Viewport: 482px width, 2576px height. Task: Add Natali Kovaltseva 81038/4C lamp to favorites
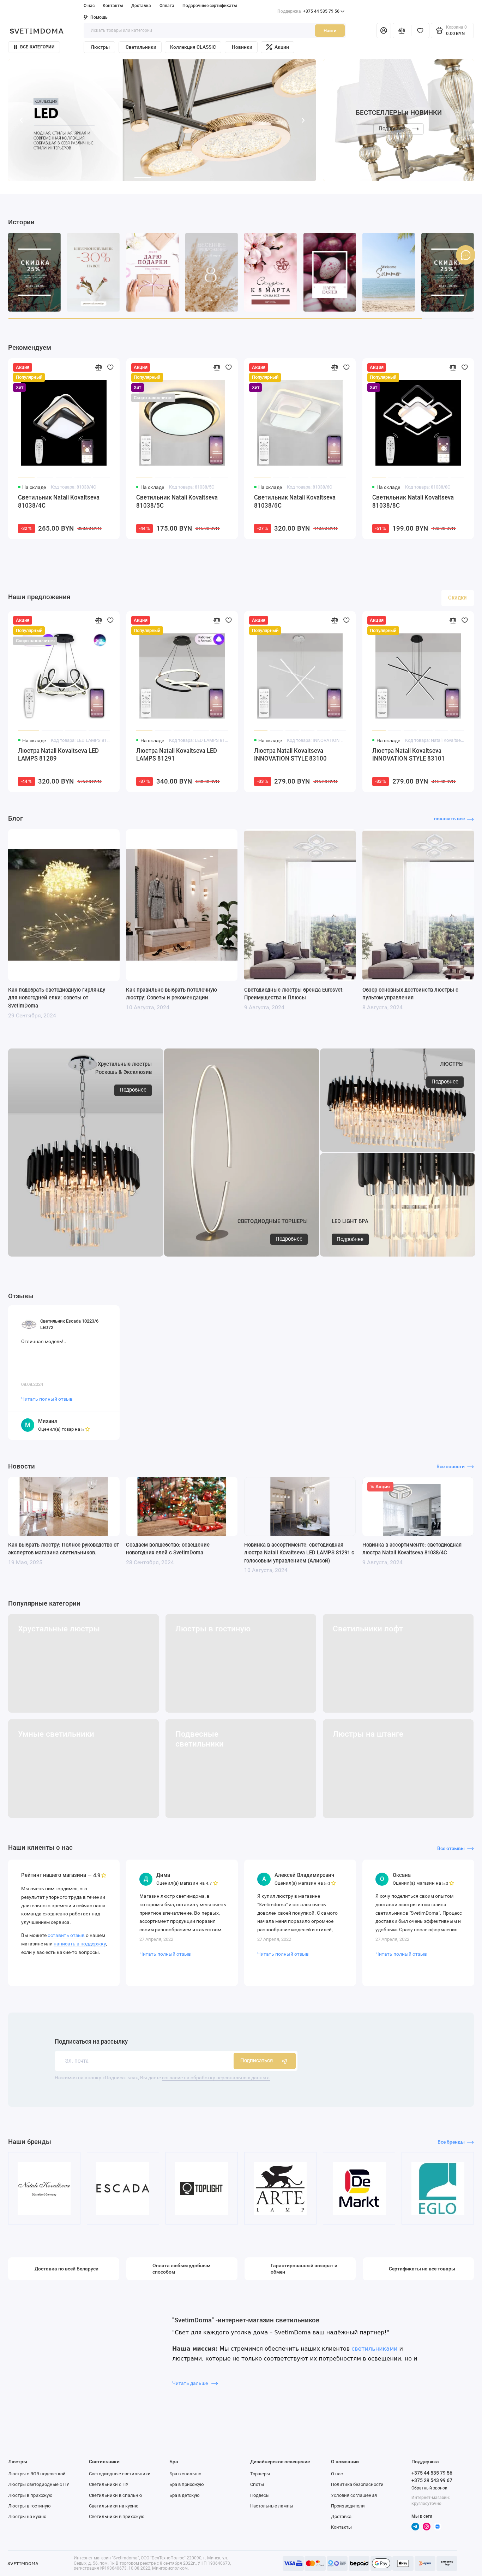click(x=110, y=367)
